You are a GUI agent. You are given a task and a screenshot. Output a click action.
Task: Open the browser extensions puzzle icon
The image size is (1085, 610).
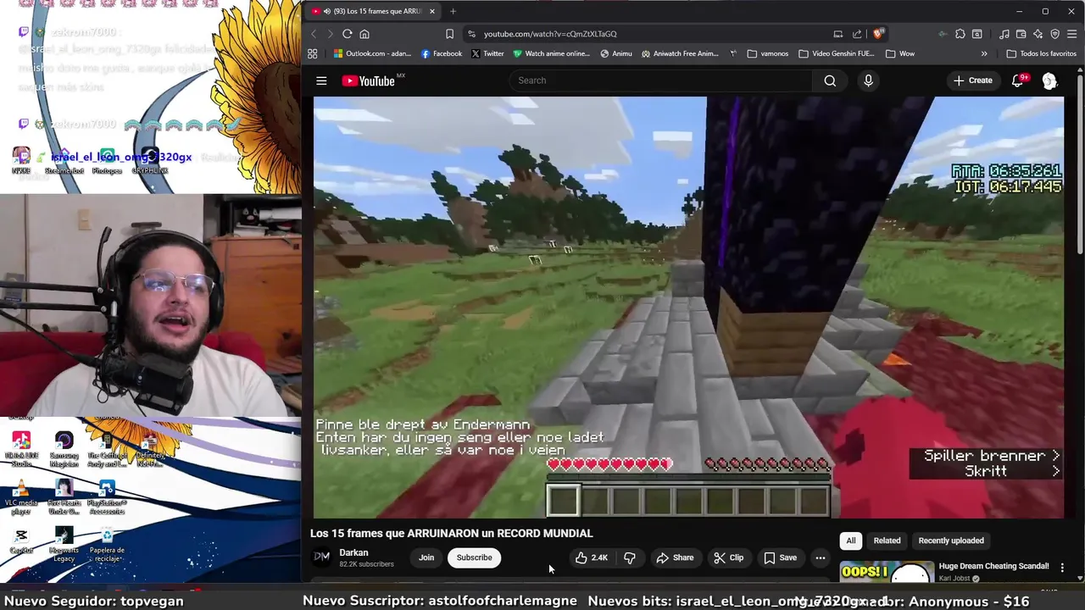click(960, 34)
